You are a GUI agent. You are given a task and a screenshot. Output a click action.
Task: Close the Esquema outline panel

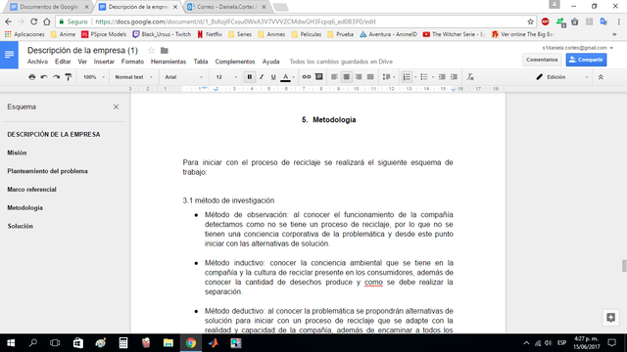coord(116,107)
